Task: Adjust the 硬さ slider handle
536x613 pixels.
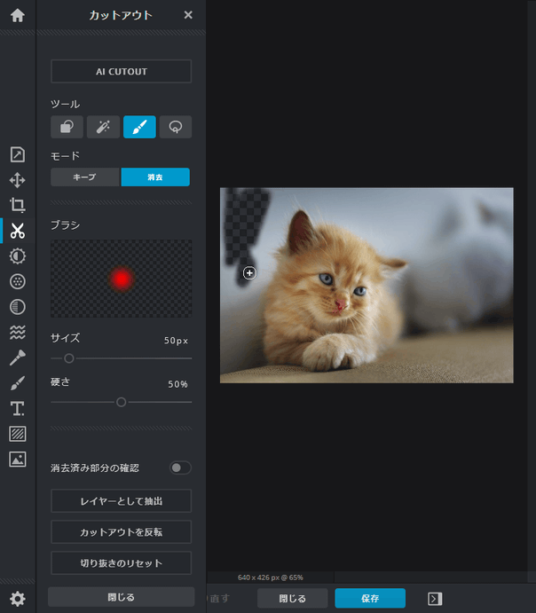Action: pos(122,402)
